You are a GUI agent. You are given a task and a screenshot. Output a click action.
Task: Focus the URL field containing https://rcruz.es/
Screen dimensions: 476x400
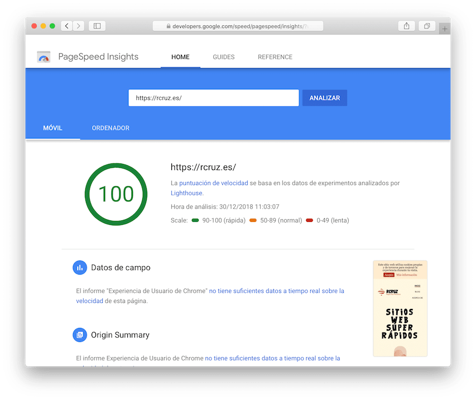point(214,98)
